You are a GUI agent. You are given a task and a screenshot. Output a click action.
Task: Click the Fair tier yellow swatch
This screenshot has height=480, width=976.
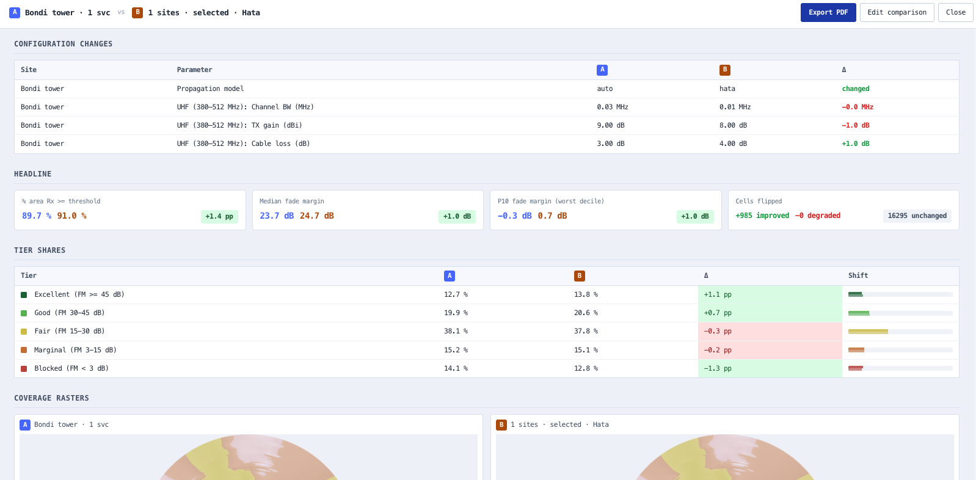tap(24, 332)
